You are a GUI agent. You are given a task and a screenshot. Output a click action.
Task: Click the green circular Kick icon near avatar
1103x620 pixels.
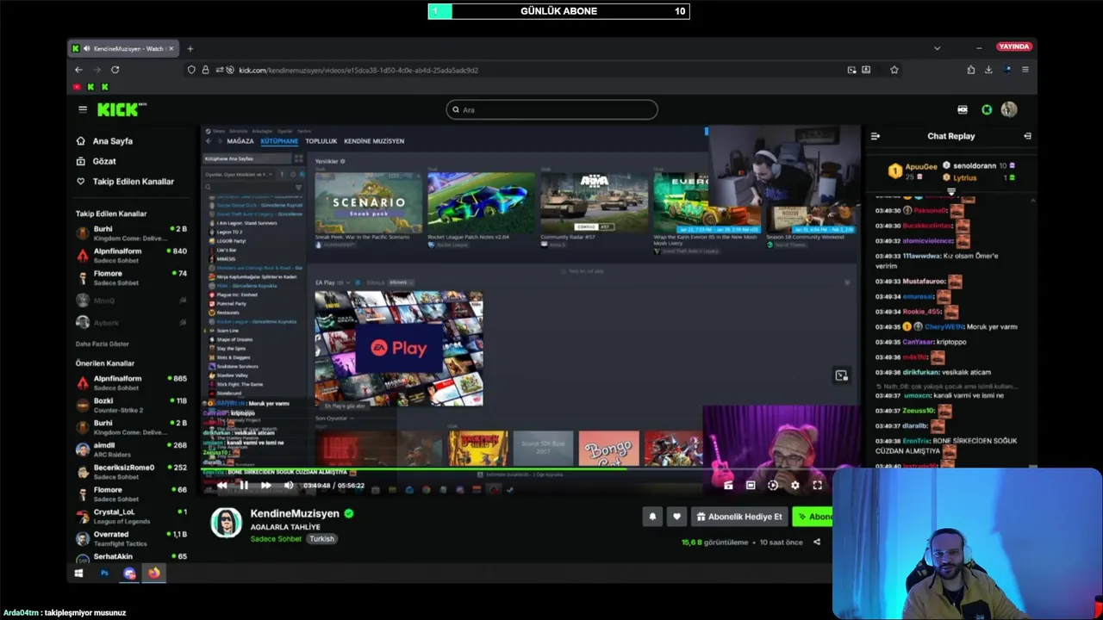click(987, 109)
